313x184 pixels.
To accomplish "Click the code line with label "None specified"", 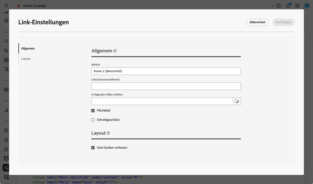I will [x=88, y=177].
